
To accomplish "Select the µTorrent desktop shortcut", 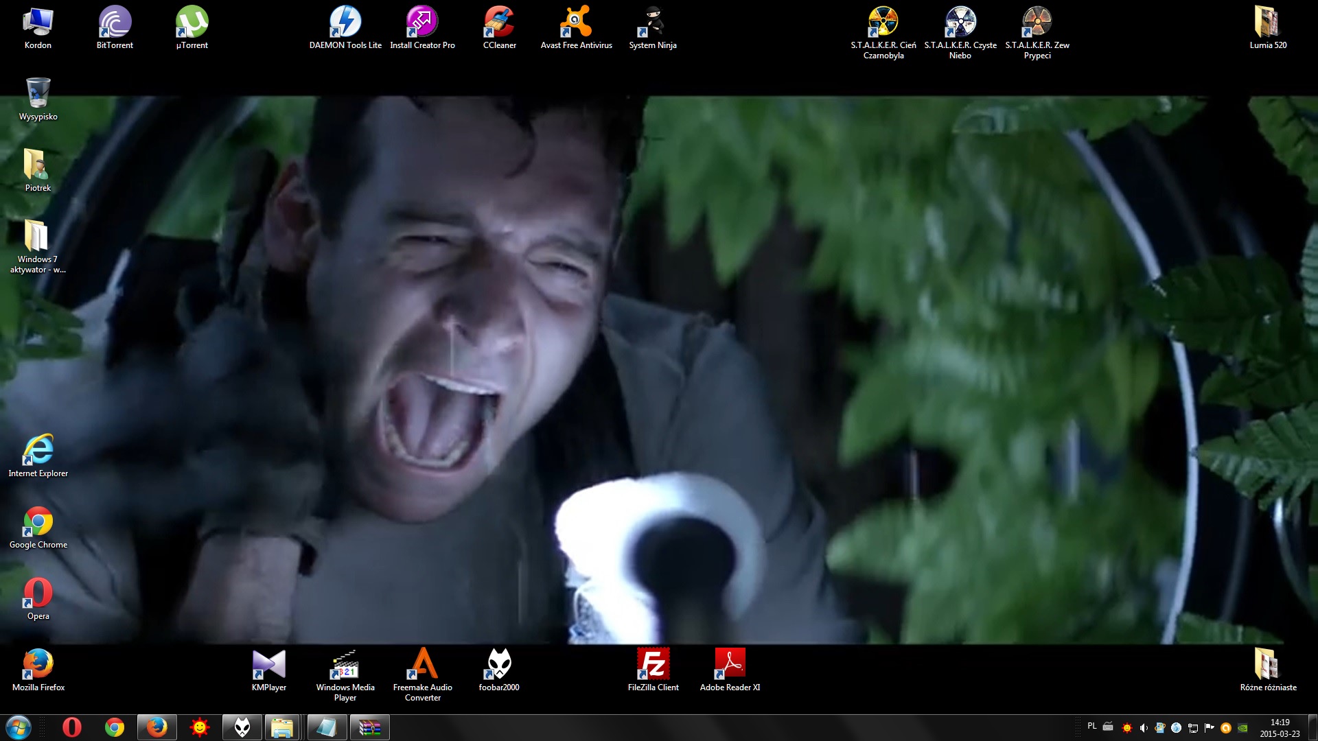I will pos(192,27).
